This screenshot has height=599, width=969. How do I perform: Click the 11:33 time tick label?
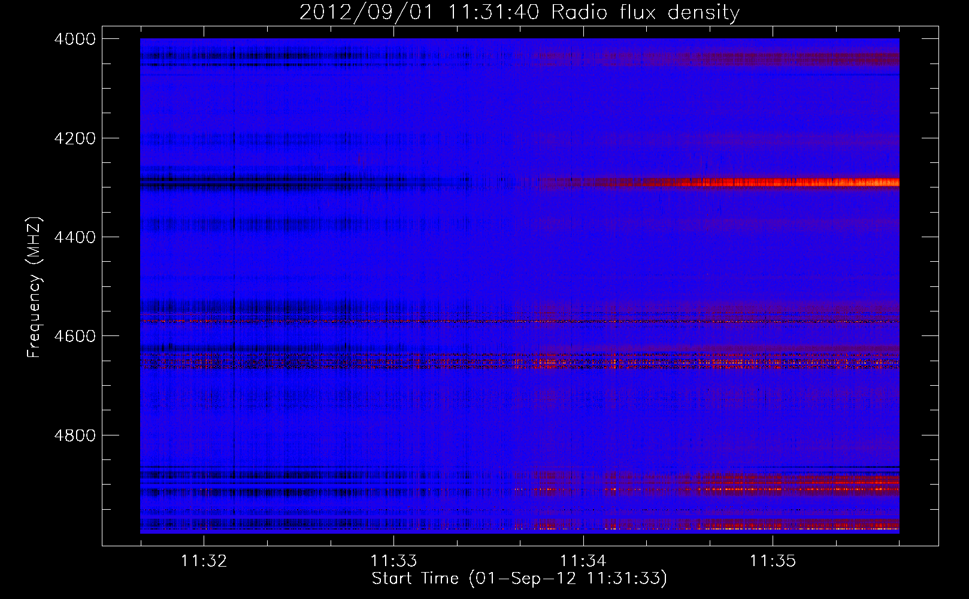click(393, 561)
